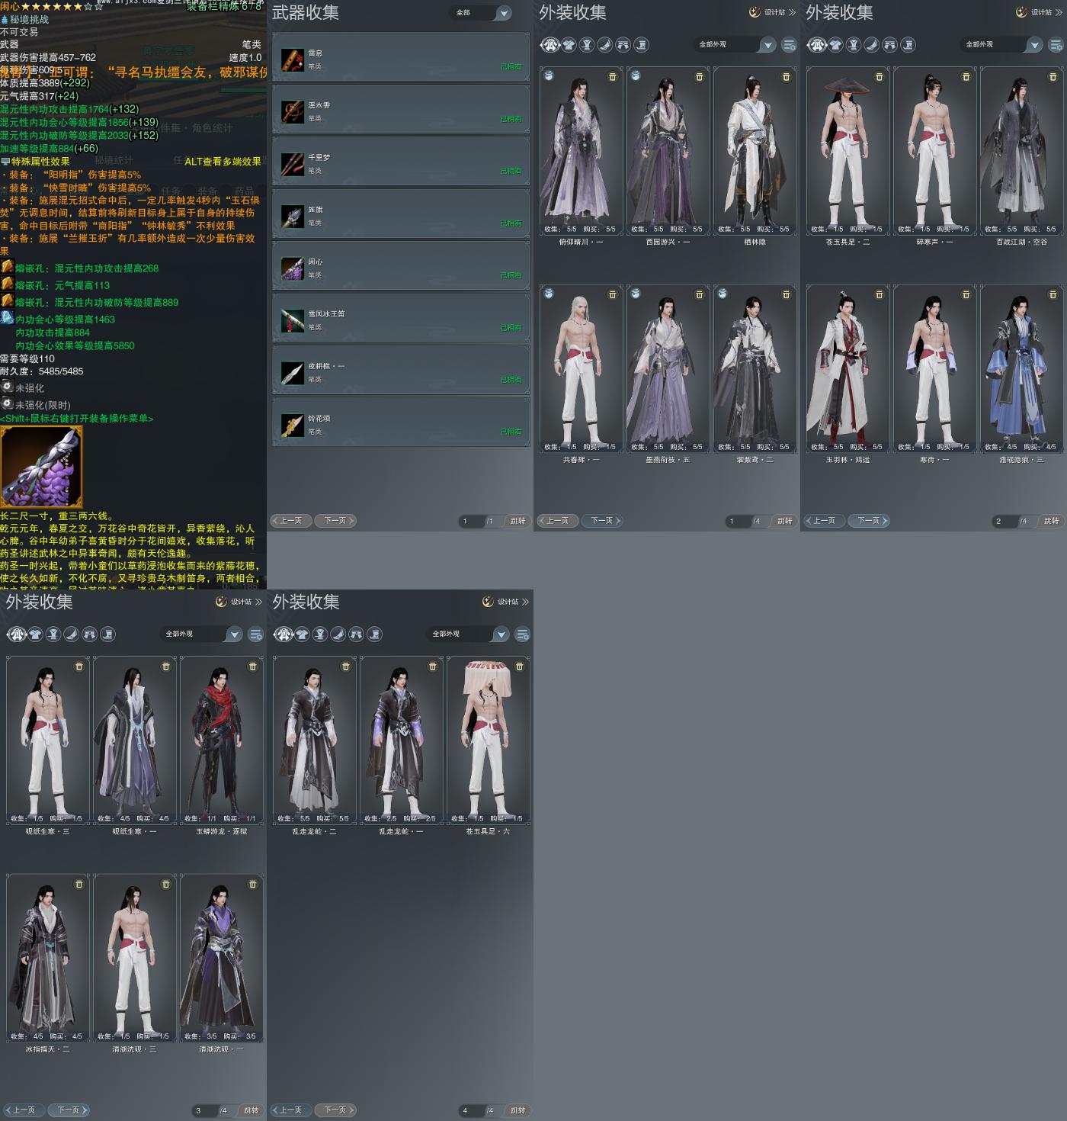Viewport: 1067px width, 1121px height.
Task: Click the 闲心 icon in the weapon collection list
Action: point(293,268)
